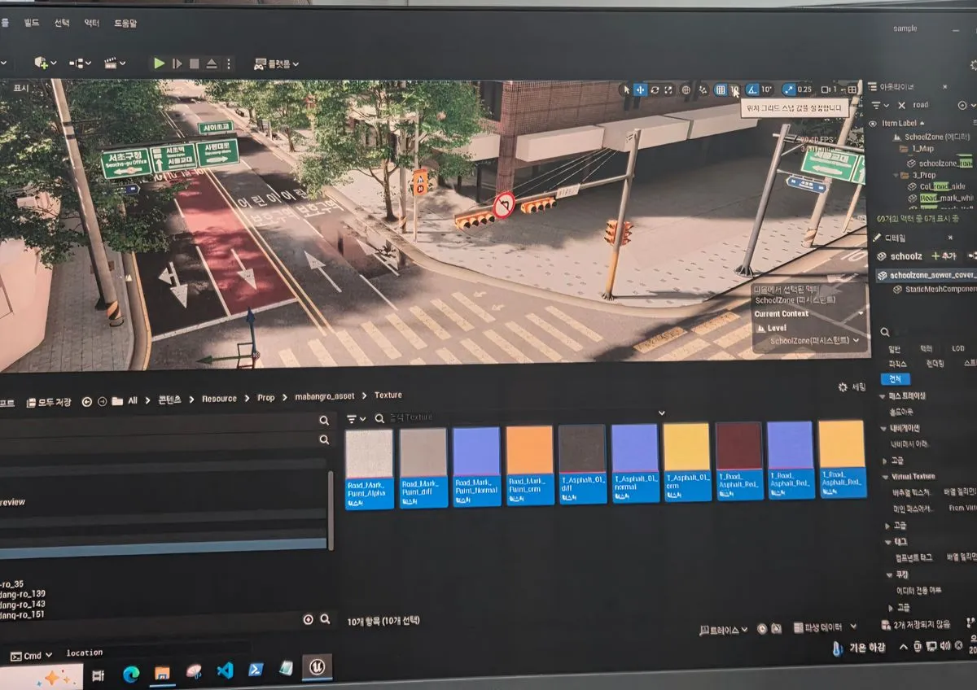Open the 트레이스 trace dropdown in status bar
Image resolution: width=977 pixels, height=690 pixels.
[724, 630]
